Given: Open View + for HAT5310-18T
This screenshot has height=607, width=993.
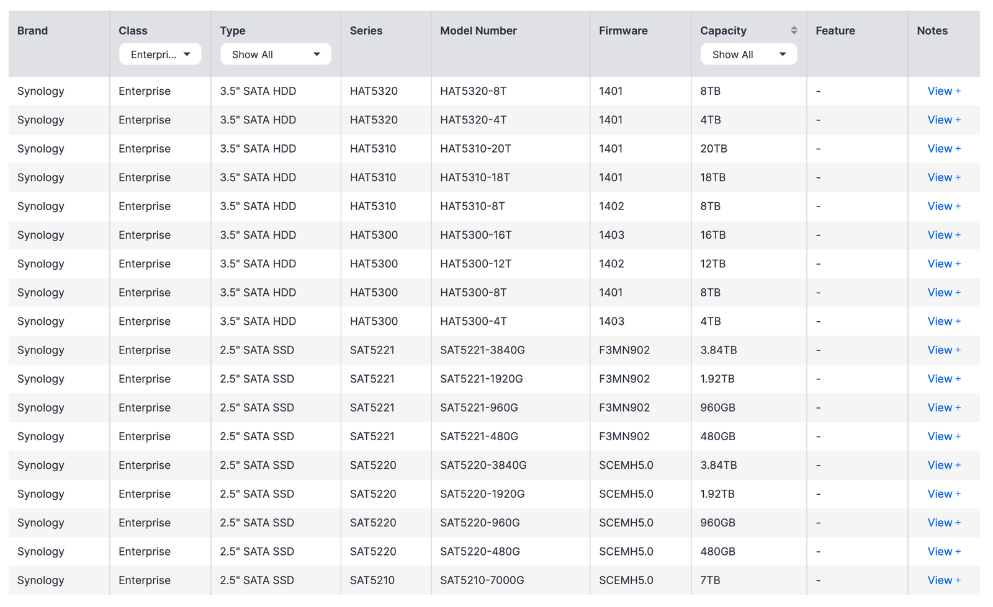Looking at the screenshot, I should pyautogui.click(x=944, y=177).
